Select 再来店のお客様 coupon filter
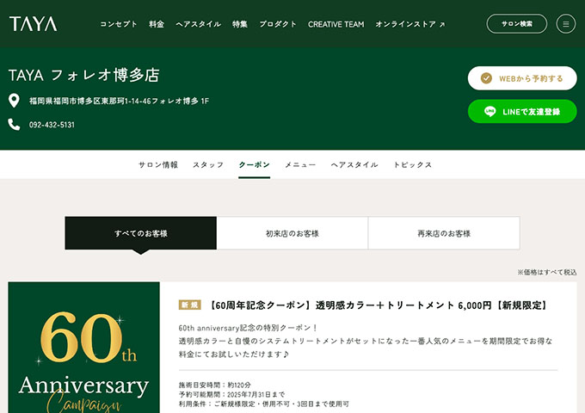The image size is (585, 413). (x=444, y=233)
